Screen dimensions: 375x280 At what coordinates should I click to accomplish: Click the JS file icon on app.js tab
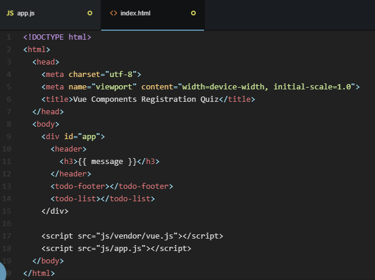(x=10, y=13)
